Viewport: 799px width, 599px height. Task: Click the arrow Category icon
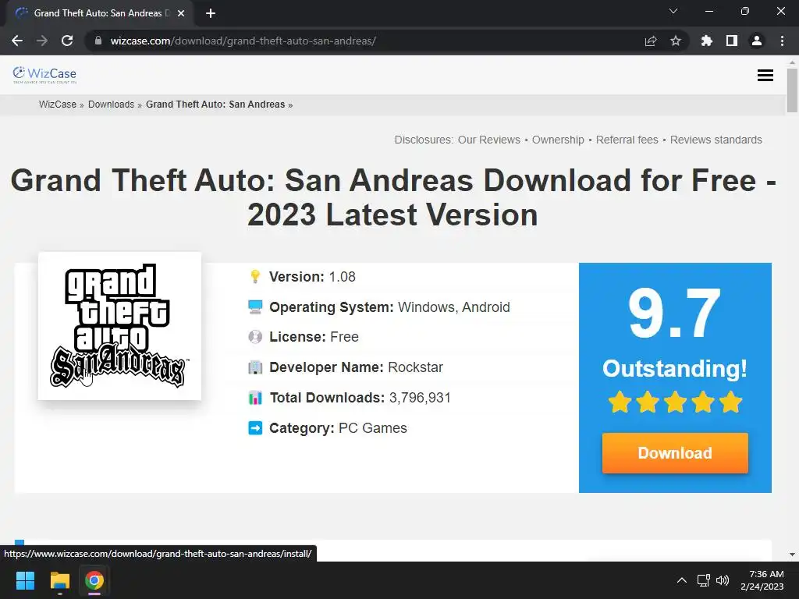255,428
